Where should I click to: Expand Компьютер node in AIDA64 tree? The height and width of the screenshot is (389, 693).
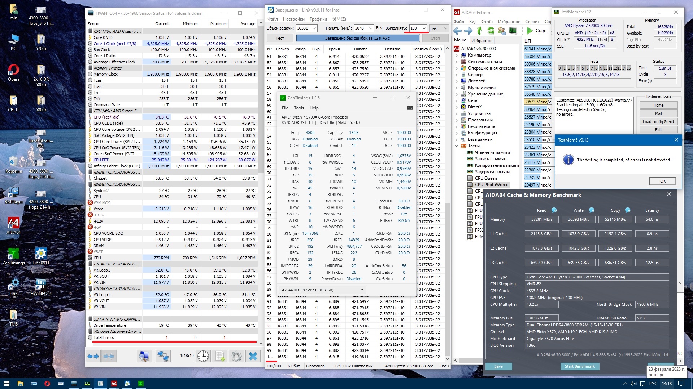[x=456, y=55]
